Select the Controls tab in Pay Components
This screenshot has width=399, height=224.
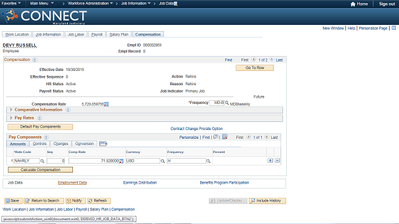click(39, 144)
